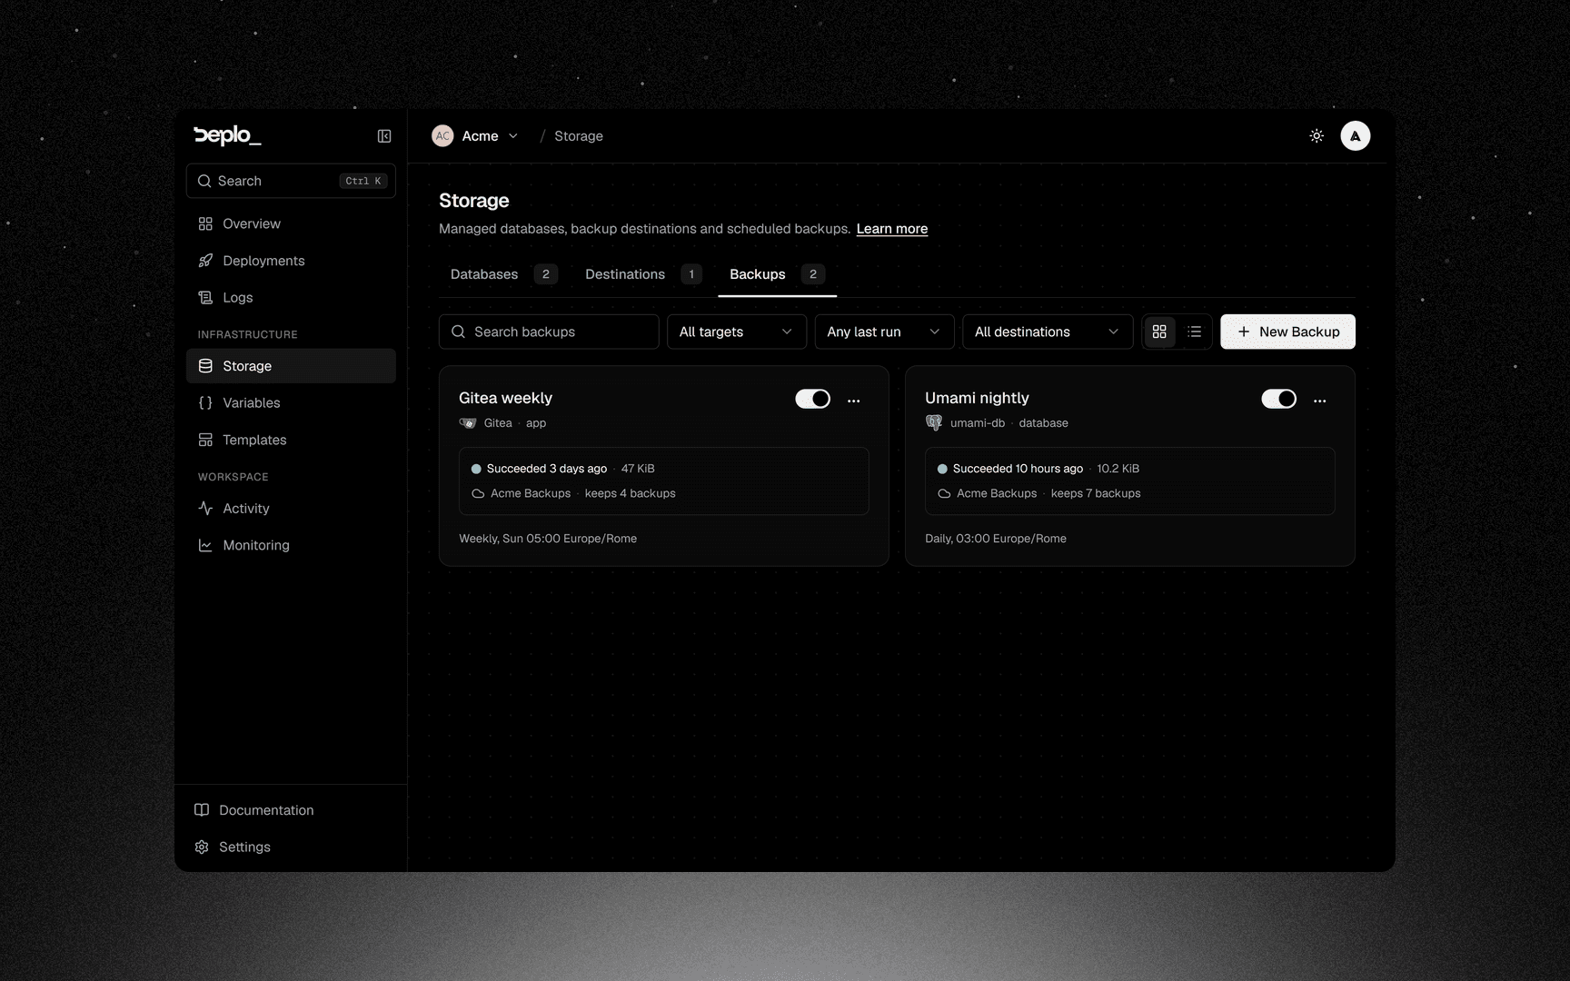The height and width of the screenshot is (981, 1570).
Task: Expand the All destinations filter
Action: (x=1048, y=332)
